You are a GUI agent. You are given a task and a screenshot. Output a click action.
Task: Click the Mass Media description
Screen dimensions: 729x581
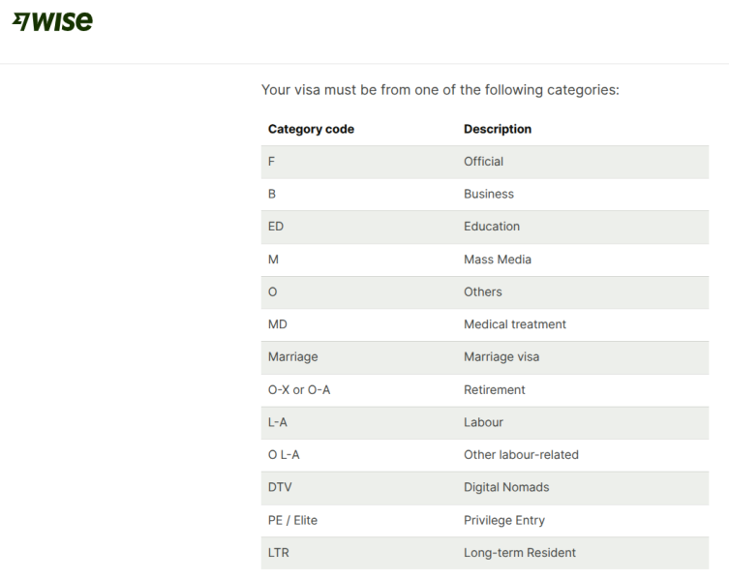(498, 260)
